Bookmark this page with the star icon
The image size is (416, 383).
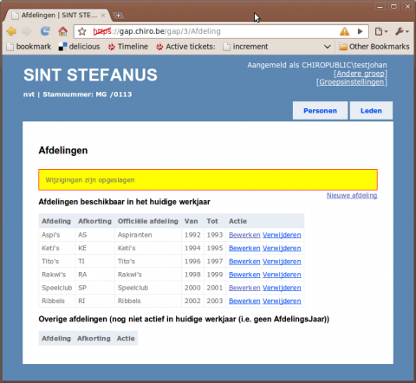(82, 31)
